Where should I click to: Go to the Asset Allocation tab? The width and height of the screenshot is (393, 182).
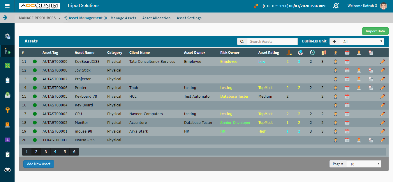click(x=156, y=18)
